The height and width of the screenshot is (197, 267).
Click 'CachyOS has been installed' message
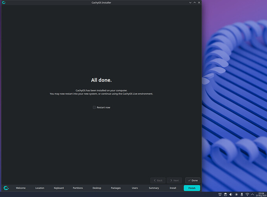(x=101, y=90)
